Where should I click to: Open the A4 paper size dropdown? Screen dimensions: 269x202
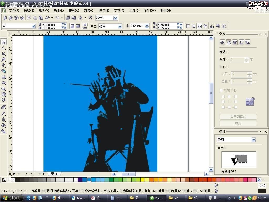coord(34,26)
